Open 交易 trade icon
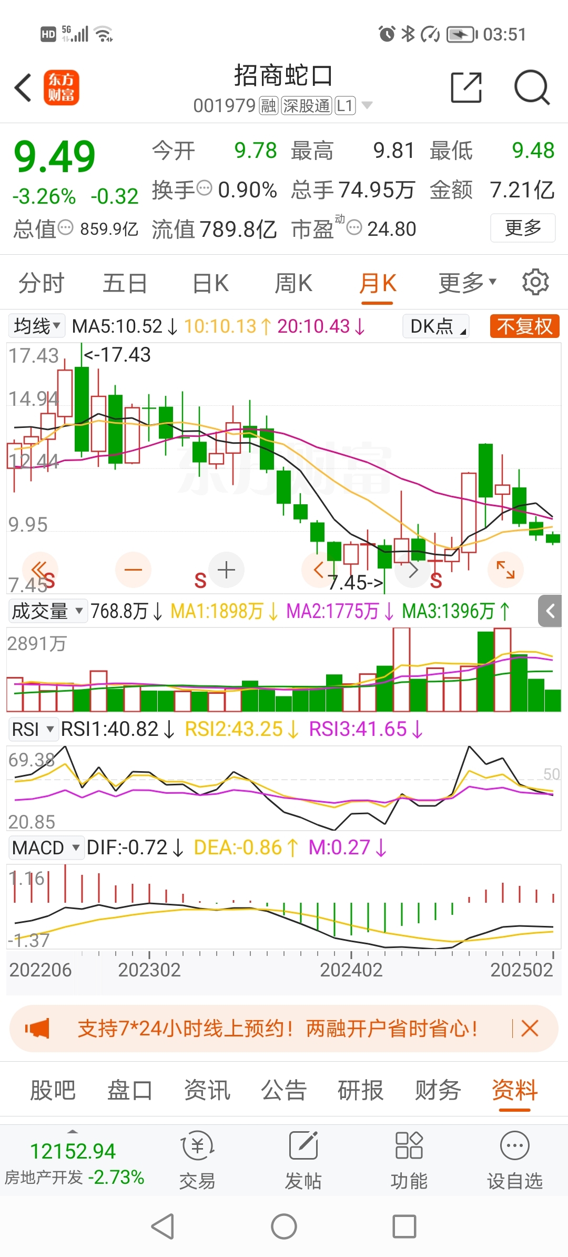Image resolution: width=568 pixels, height=1257 pixels. click(197, 1161)
